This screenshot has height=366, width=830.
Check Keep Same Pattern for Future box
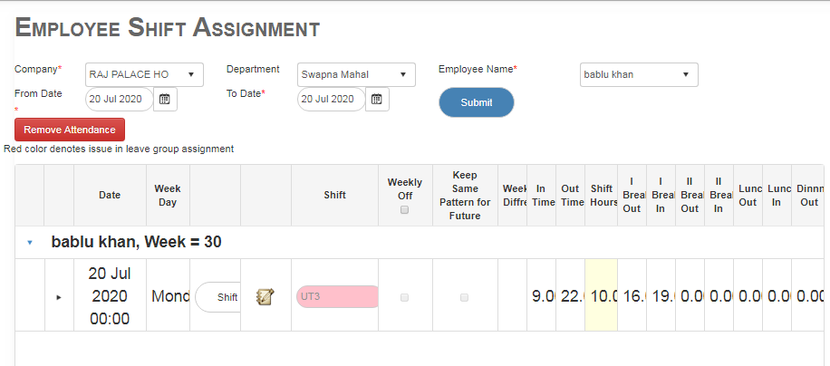(x=465, y=297)
